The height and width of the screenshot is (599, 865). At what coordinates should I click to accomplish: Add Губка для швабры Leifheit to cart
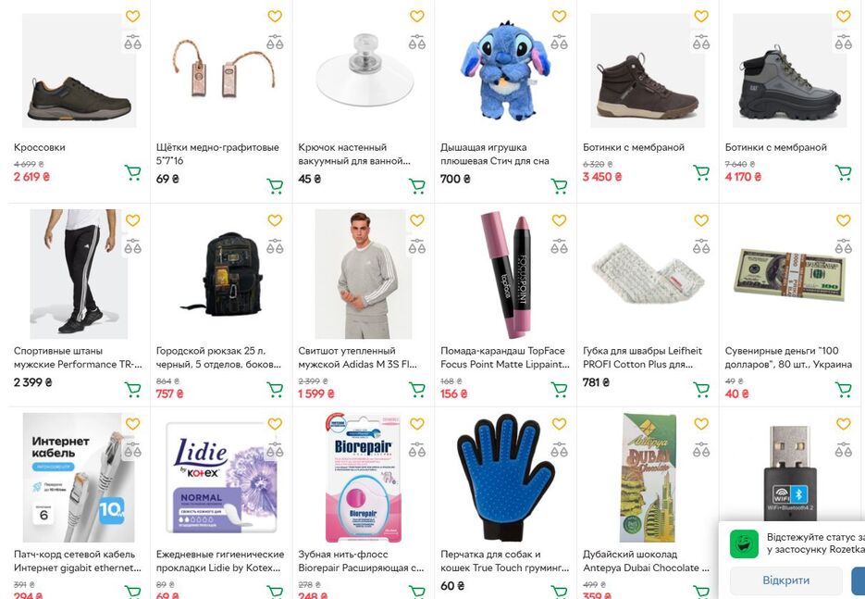pyautogui.click(x=701, y=390)
